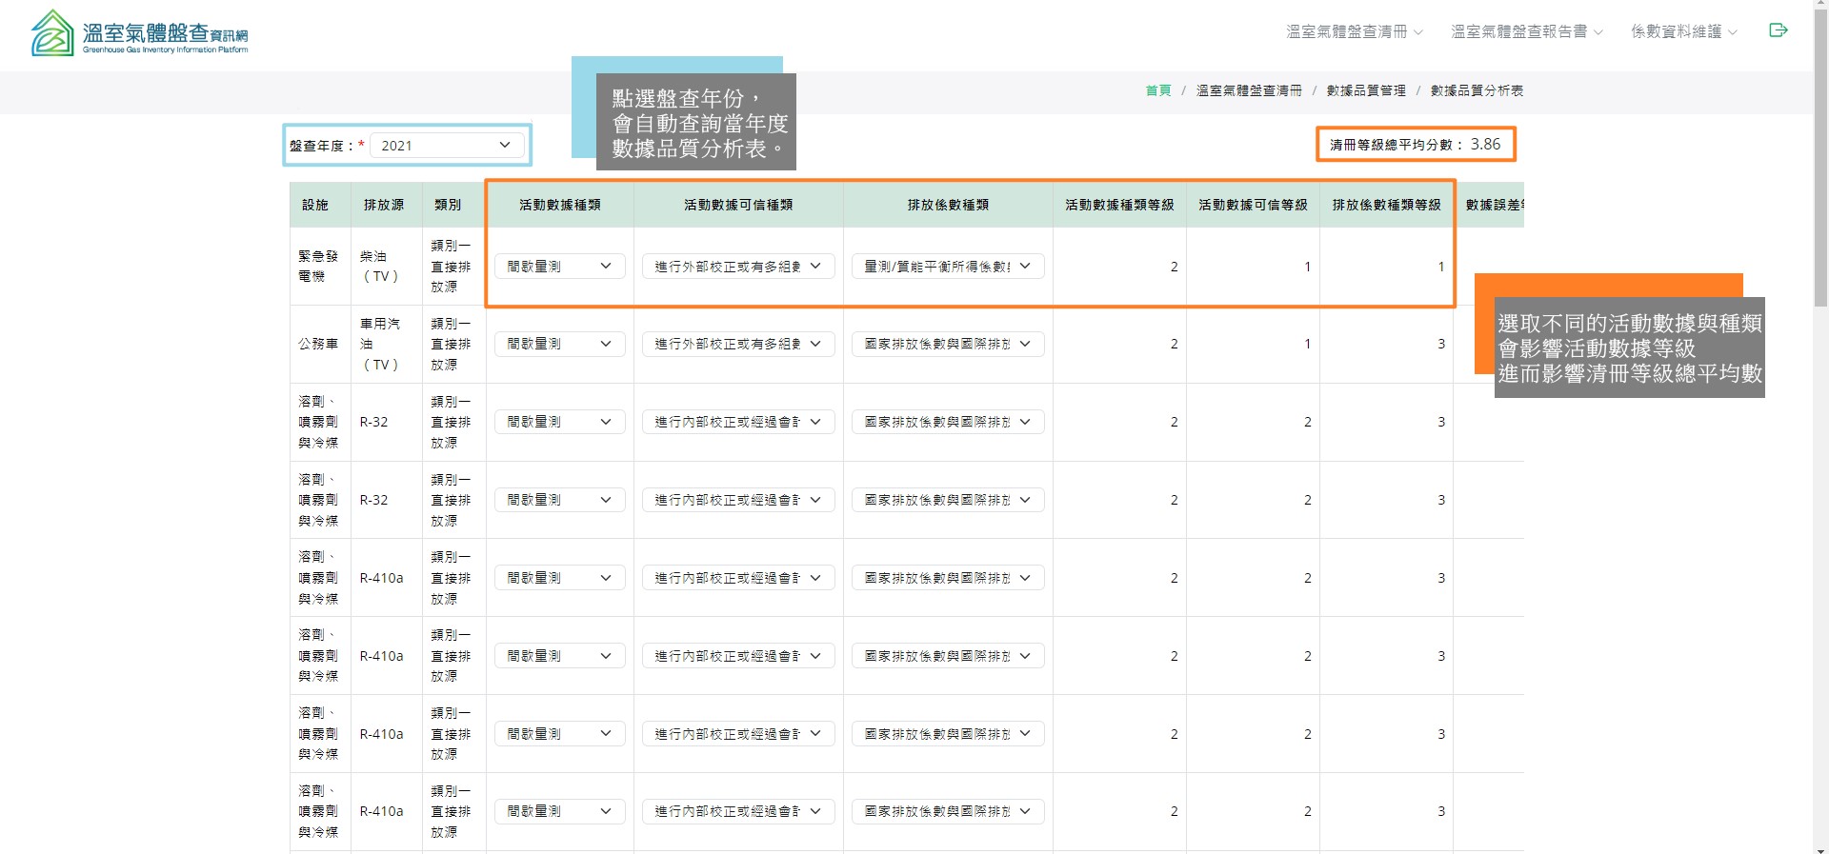Open 活動數據種類 dropdown for 緊急發電機 row
The width and height of the screenshot is (1829, 854).
[x=559, y=267]
